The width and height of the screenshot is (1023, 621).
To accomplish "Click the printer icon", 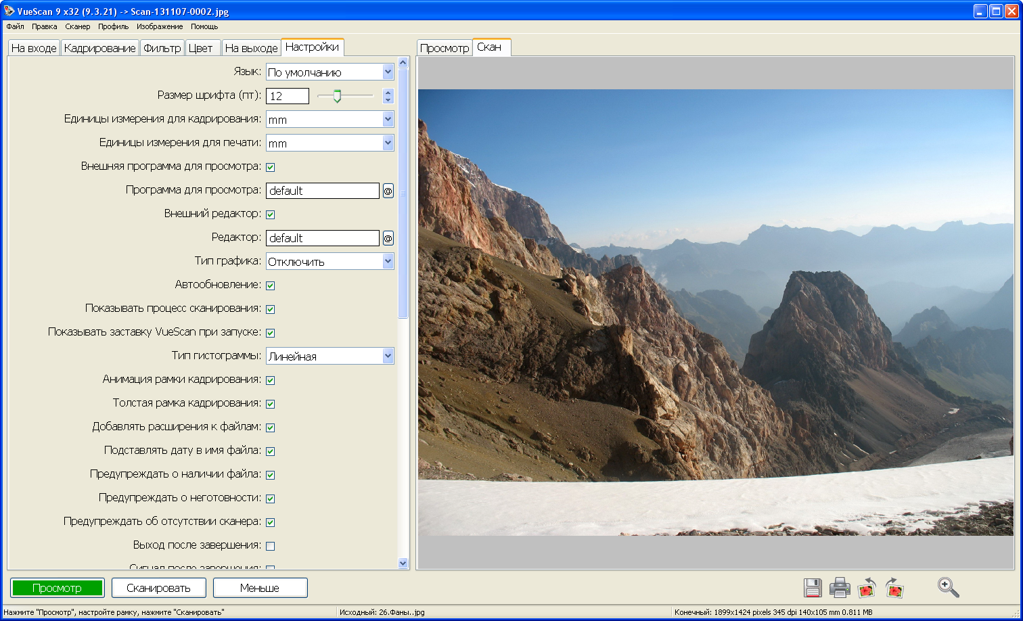I will click(x=840, y=588).
